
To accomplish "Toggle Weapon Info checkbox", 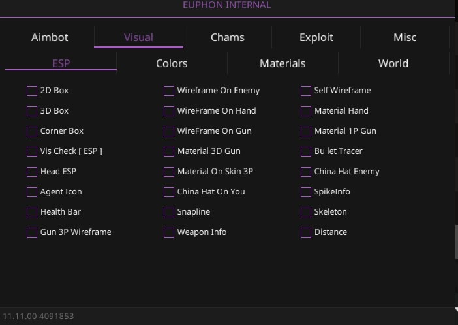I will 168,232.
